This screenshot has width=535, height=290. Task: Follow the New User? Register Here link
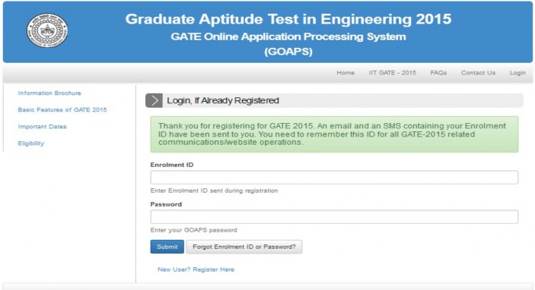(196, 270)
